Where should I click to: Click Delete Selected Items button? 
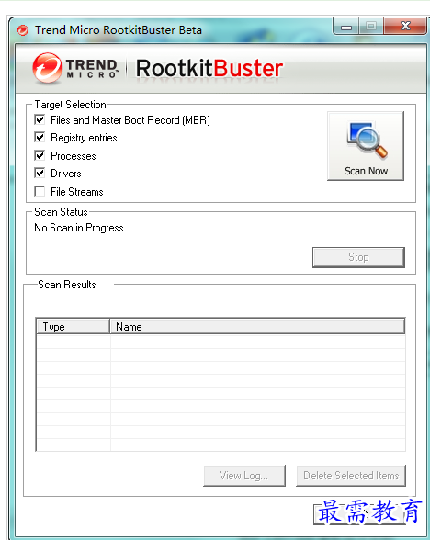[351, 476]
